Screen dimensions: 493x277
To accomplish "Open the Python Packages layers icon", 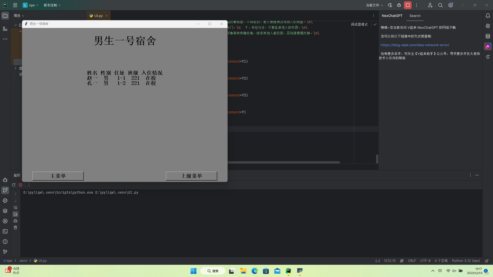I will pos(5,211).
